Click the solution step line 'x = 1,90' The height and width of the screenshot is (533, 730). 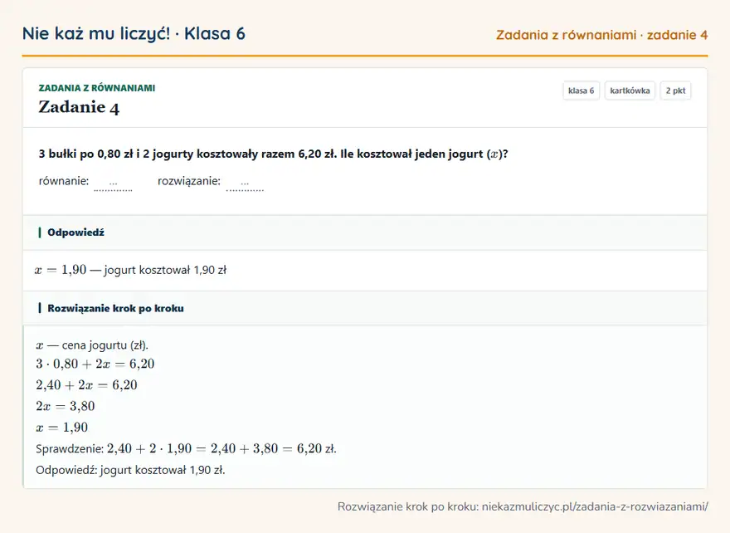62,428
